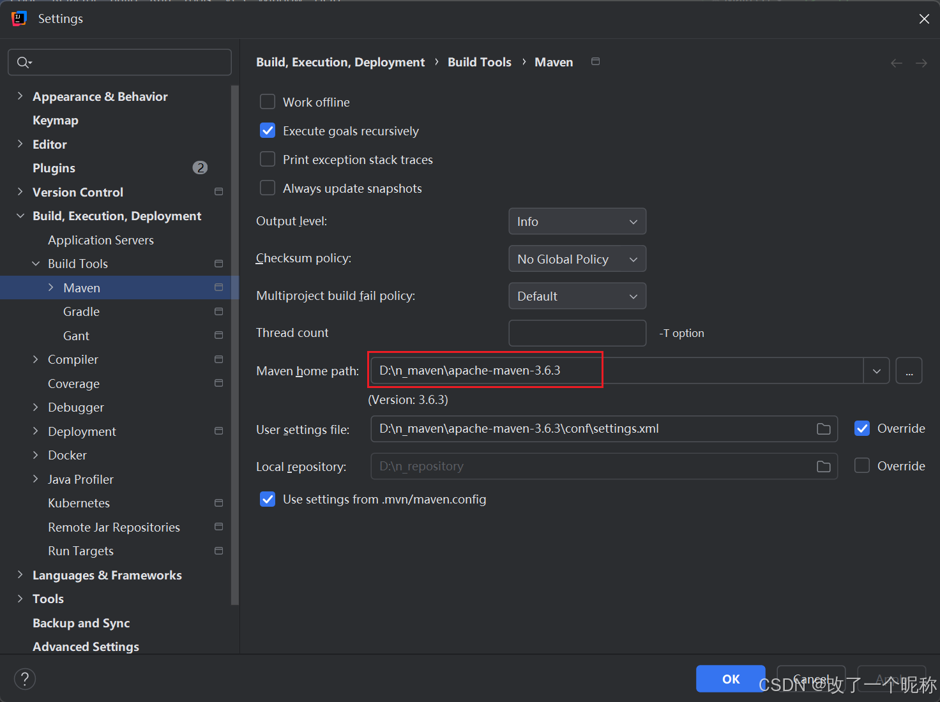The image size is (940, 702).
Task: Click the project icon on Gradle row
Action: click(218, 311)
